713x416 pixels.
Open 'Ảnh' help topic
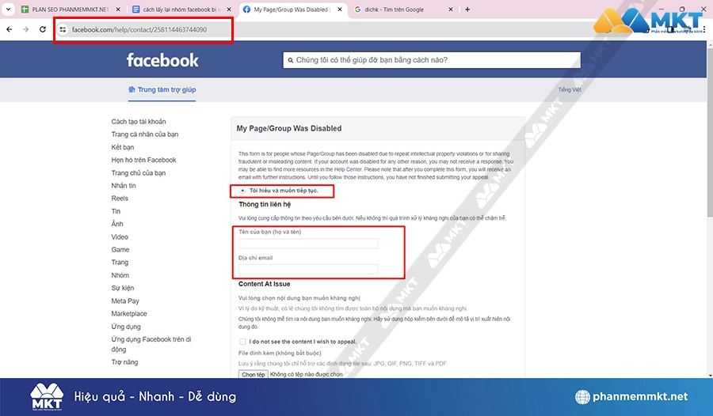pyautogui.click(x=117, y=224)
